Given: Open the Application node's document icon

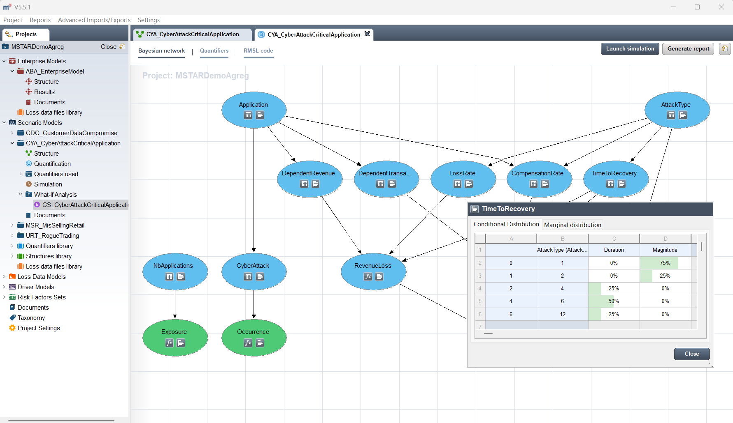Looking at the screenshot, I should [260, 115].
